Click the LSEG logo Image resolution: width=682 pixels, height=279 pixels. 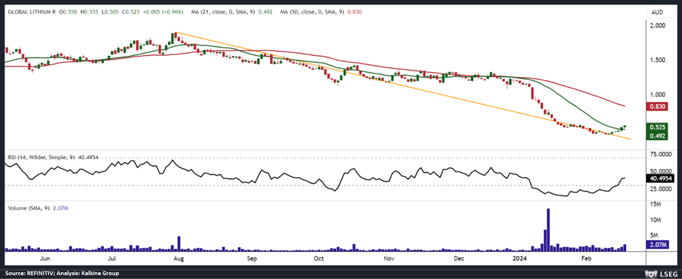pos(661,274)
